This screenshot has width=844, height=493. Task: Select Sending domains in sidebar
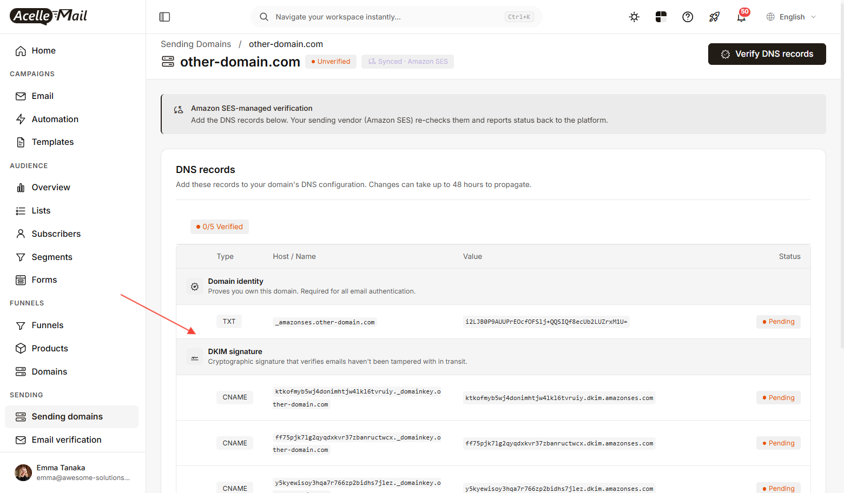(71, 417)
